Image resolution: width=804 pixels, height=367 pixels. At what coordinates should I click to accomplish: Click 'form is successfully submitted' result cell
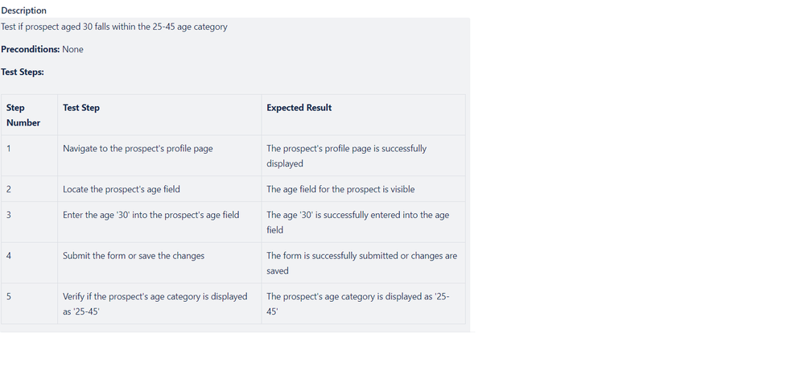tap(364, 263)
